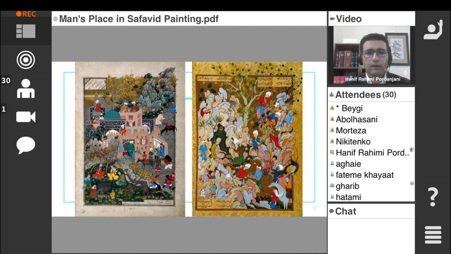Click slide page number 17
451x254 pixels.
coord(314,208)
